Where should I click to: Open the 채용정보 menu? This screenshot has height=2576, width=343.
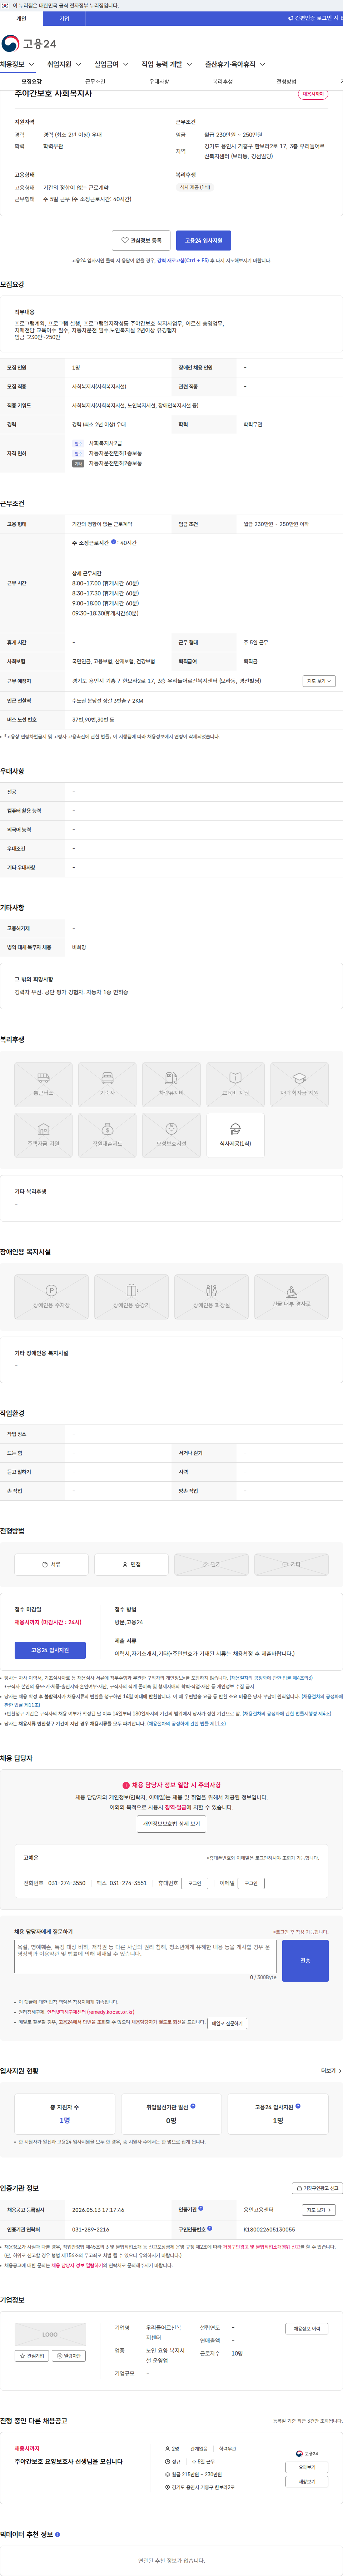point(17,64)
